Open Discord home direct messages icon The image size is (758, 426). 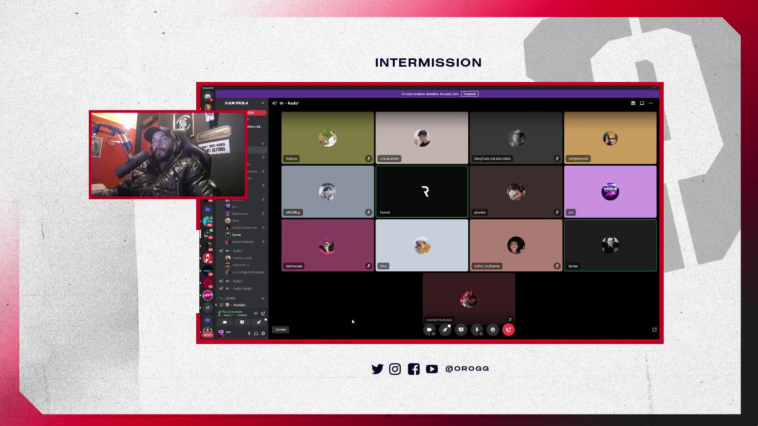click(208, 96)
